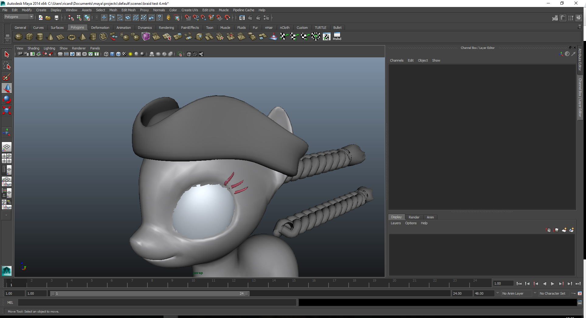586x318 pixels.
Task: Open the Polygons menu set dropdown
Action: pyautogui.click(x=19, y=17)
